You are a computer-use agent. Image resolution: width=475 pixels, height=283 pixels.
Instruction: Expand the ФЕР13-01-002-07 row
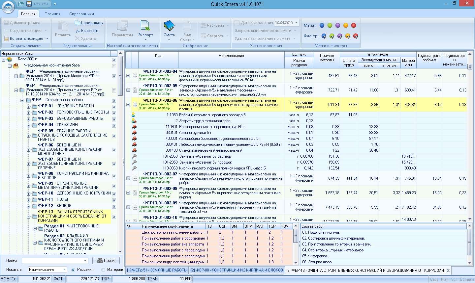click(128, 178)
